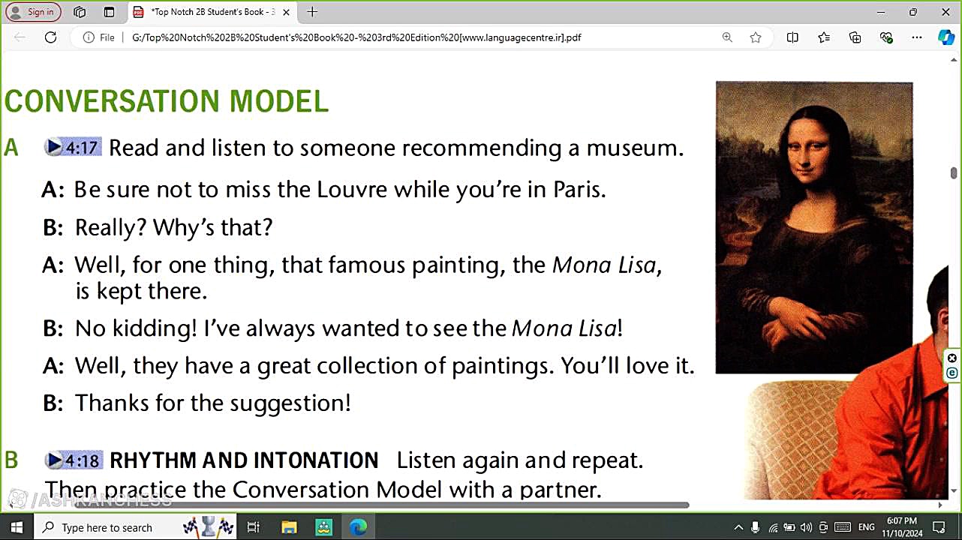
Task: Click the Sign in profile button
Action: [x=34, y=12]
